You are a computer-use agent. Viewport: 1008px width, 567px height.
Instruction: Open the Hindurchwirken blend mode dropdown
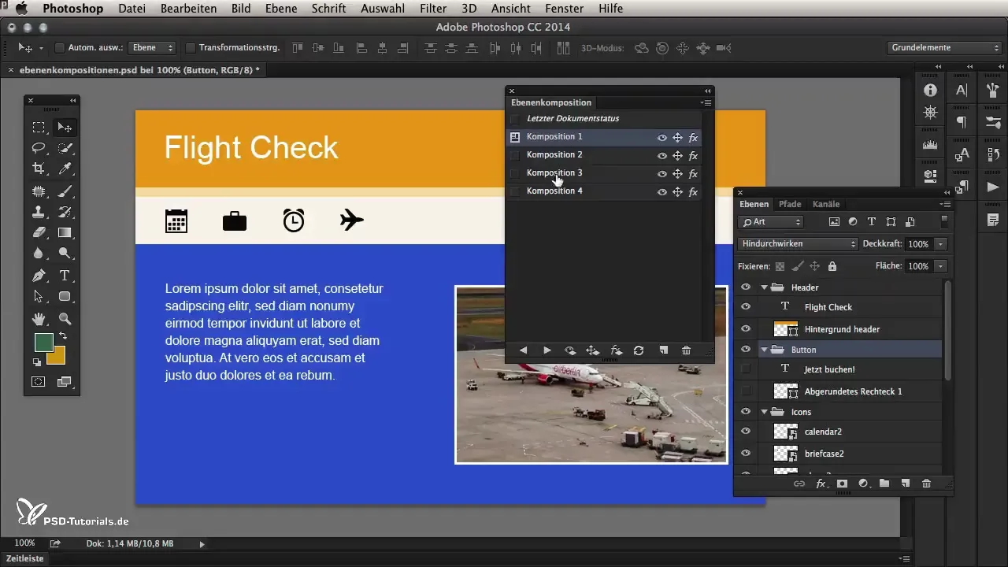798,244
